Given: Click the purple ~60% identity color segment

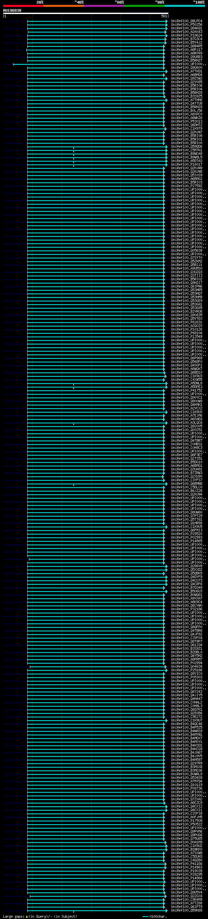Looking at the screenshot, I should tap(104, 6).
